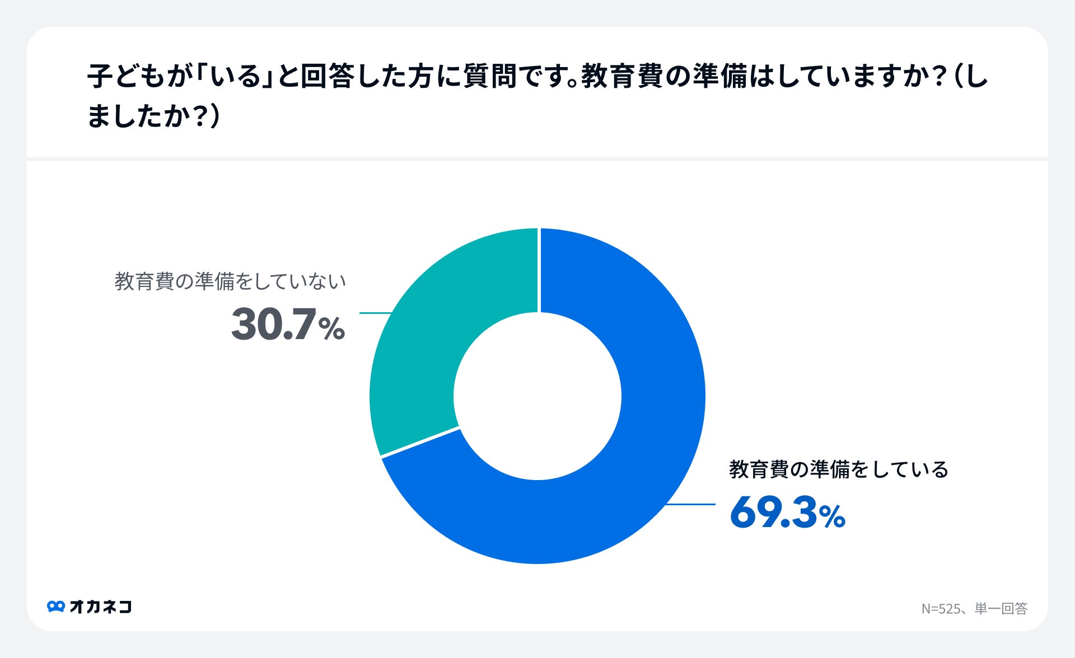Click the white gap at the donut's top

pos(539,269)
